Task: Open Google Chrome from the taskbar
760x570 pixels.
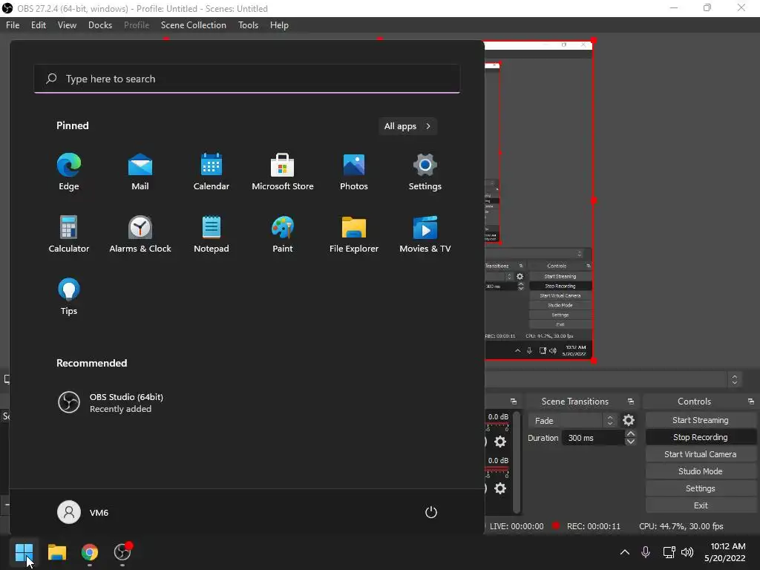Action: click(90, 552)
